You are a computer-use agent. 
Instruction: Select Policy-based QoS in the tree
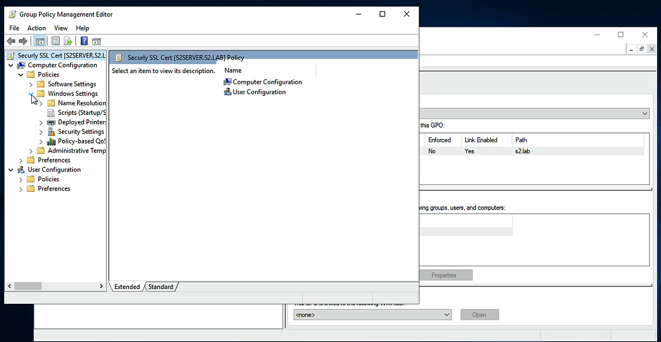[x=81, y=141]
